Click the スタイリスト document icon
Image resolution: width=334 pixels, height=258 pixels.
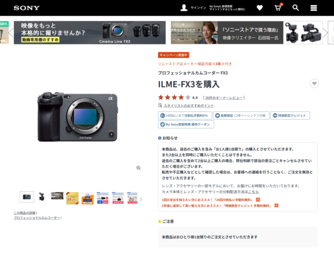160,105
